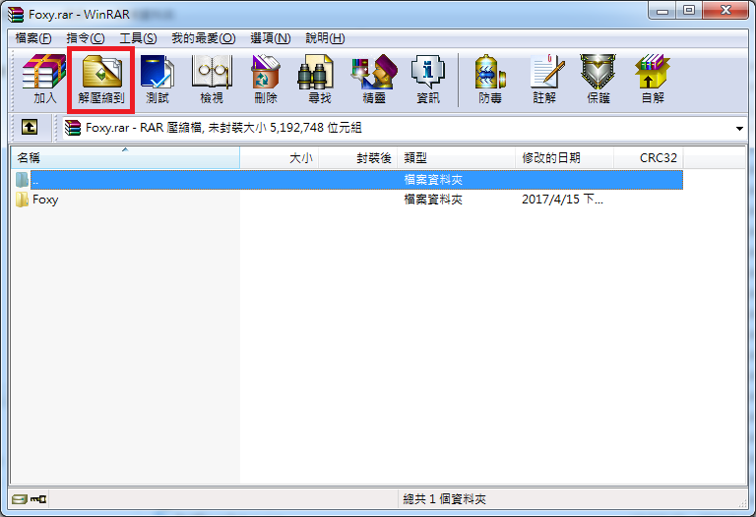
Task: Close the WinRAR window
Action: point(725,11)
